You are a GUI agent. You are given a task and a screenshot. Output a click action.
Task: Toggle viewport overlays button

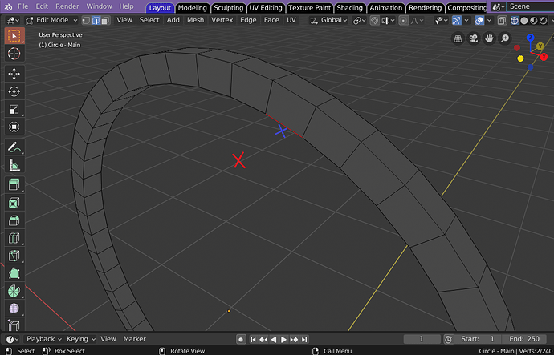(x=479, y=21)
